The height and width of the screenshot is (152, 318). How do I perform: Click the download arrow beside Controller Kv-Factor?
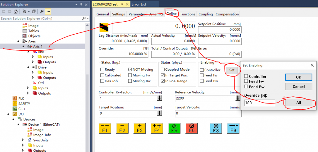(160, 98)
